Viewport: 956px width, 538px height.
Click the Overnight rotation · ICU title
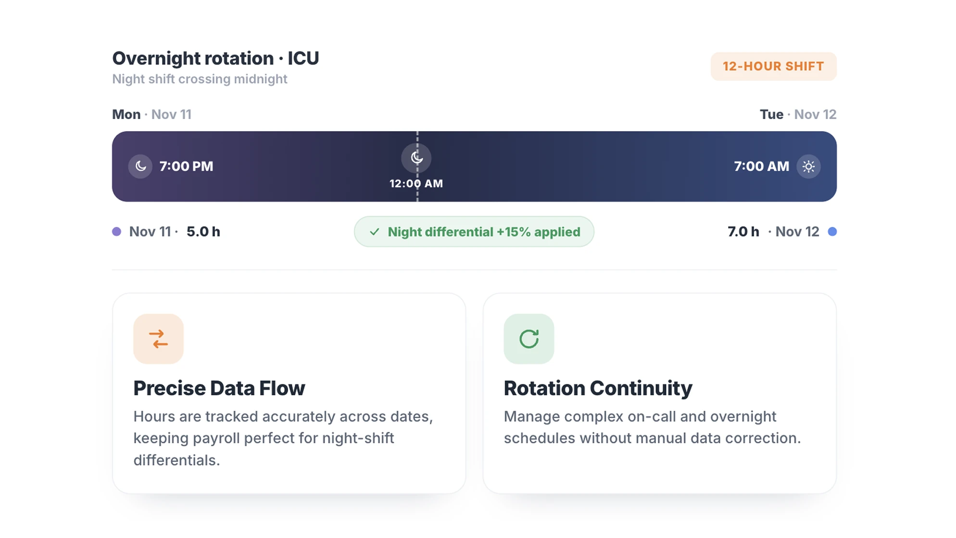pyautogui.click(x=215, y=58)
